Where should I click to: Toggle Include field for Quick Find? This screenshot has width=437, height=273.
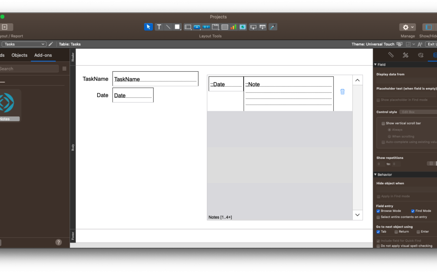378,241
